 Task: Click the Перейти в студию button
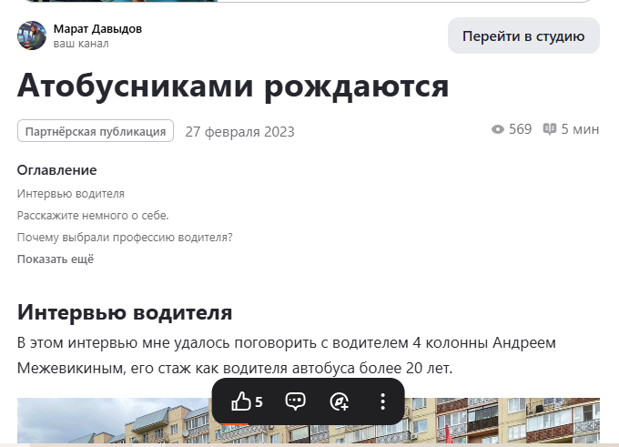pos(523,36)
